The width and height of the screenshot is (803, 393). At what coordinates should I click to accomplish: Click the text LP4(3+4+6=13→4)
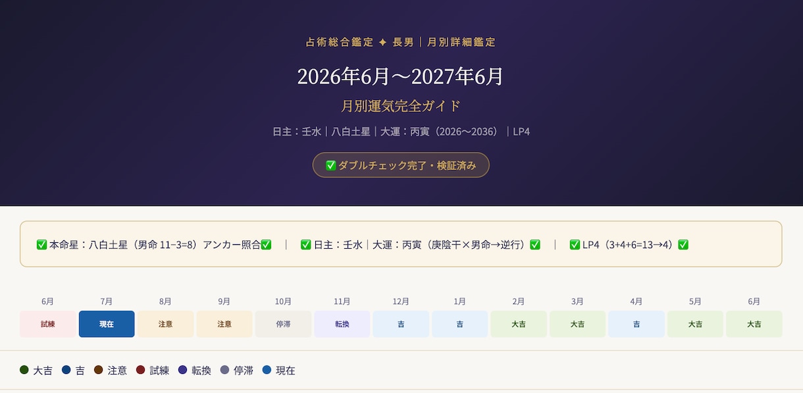click(630, 245)
